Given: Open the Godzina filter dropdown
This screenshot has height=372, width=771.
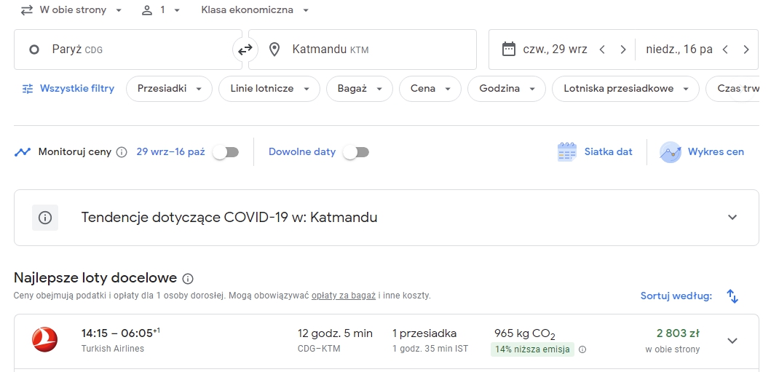Looking at the screenshot, I should 507,89.
